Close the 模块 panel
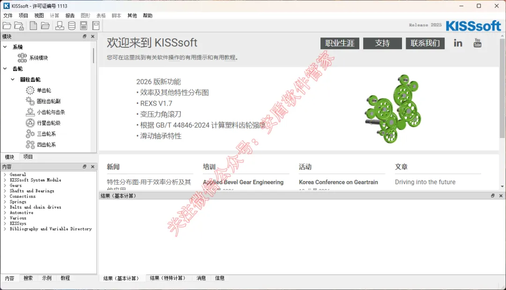The image size is (506, 290). pyautogui.click(x=93, y=36)
